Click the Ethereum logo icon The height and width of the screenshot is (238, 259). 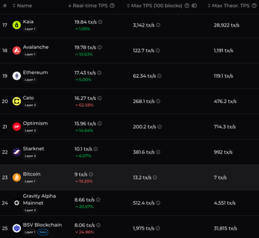[16, 76]
